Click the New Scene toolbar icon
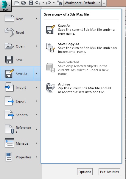126x179 pixels. tap(17, 3)
